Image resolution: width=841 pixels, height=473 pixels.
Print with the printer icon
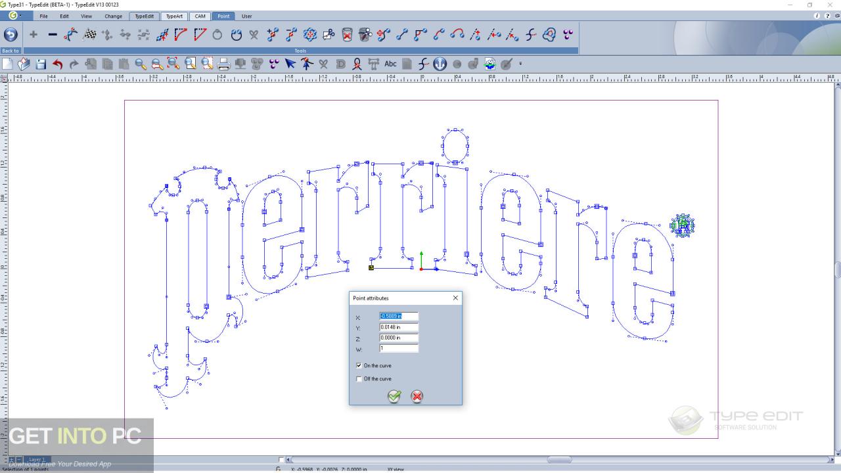coord(223,64)
